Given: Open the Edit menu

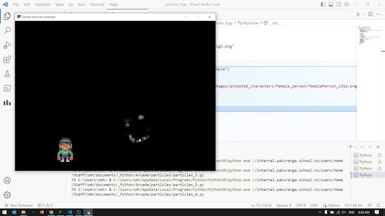Looking at the screenshot, I should [x=26, y=4].
